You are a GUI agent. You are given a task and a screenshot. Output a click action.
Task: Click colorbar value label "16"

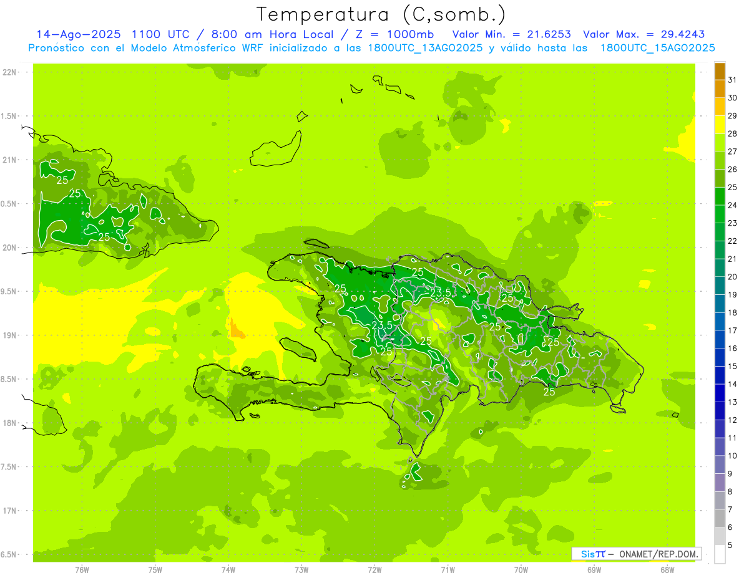click(733, 349)
